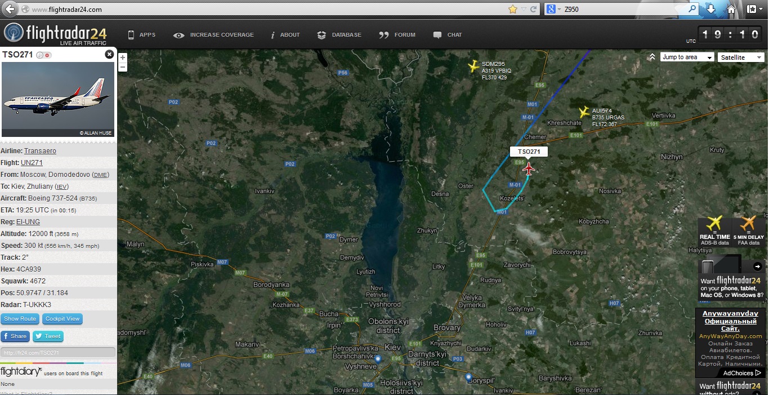Toggle the switch next to TSO271 title
This screenshot has width=769, height=395.
point(44,55)
